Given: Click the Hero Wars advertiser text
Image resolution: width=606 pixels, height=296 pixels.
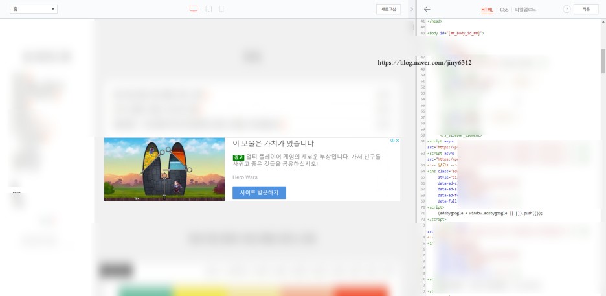Looking at the screenshot, I should [245, 177].
